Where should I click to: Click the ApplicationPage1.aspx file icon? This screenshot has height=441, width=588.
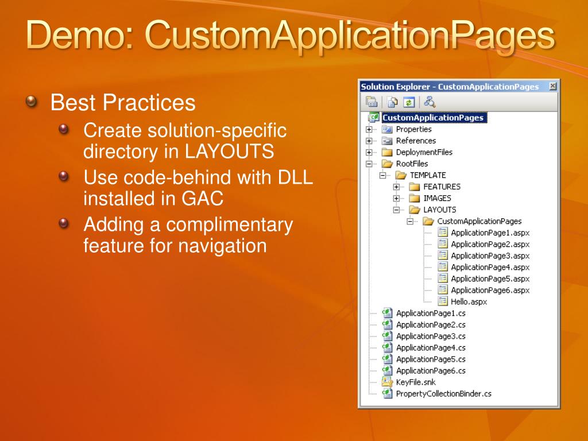[443, 233]
